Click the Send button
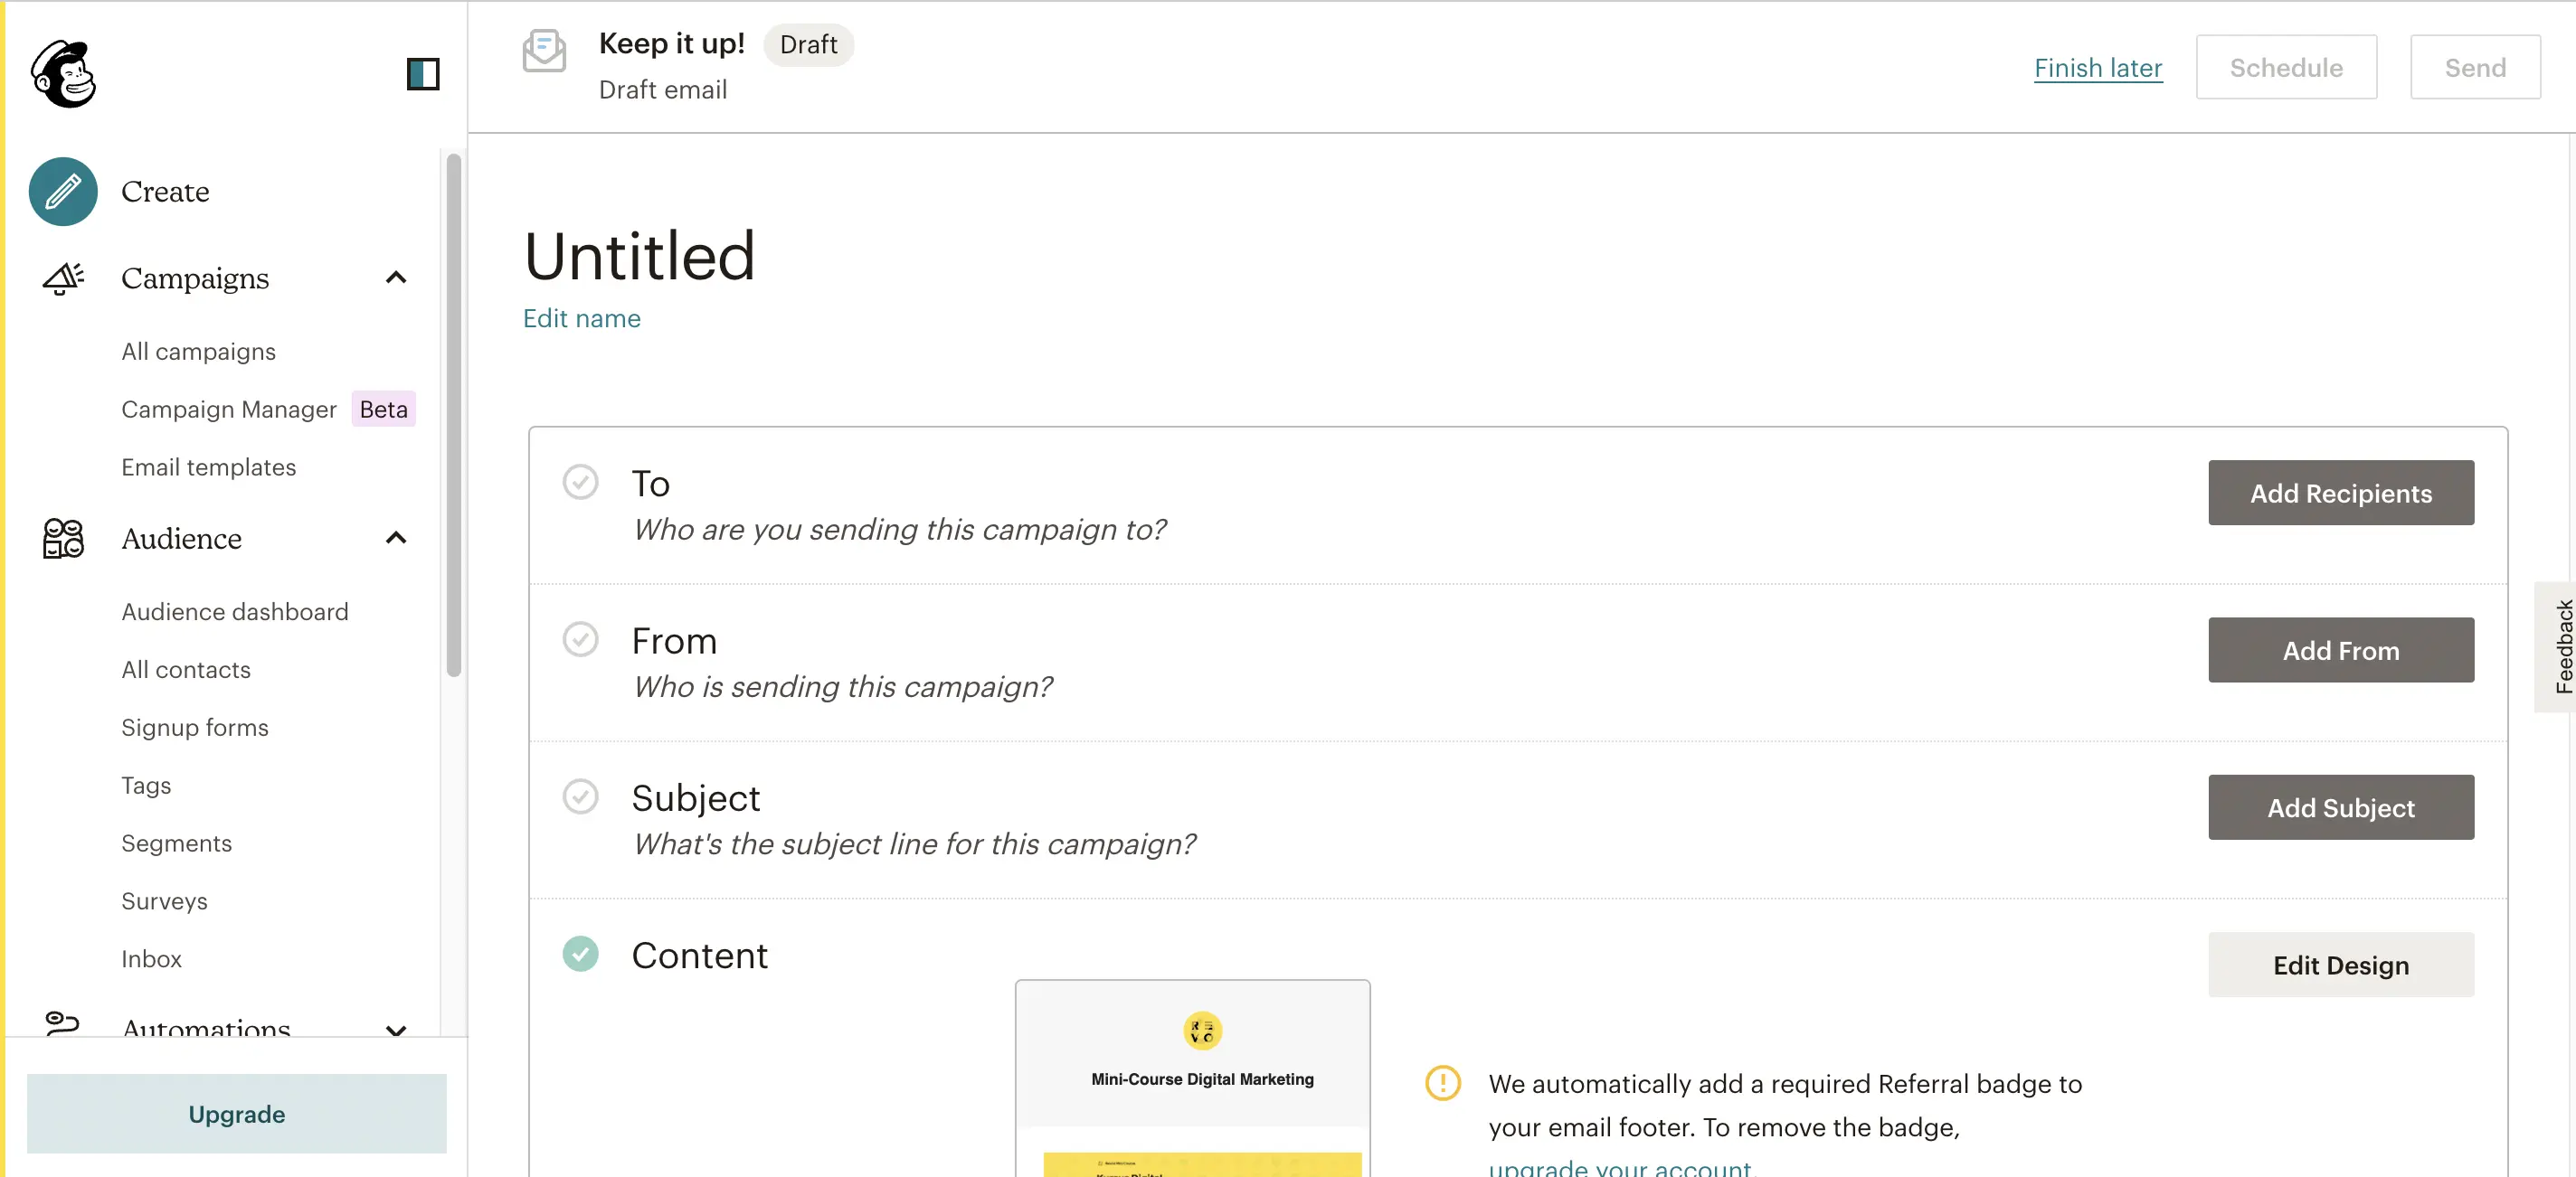The width and height of the screenshot is (2576, 1177). (2475, 67)
